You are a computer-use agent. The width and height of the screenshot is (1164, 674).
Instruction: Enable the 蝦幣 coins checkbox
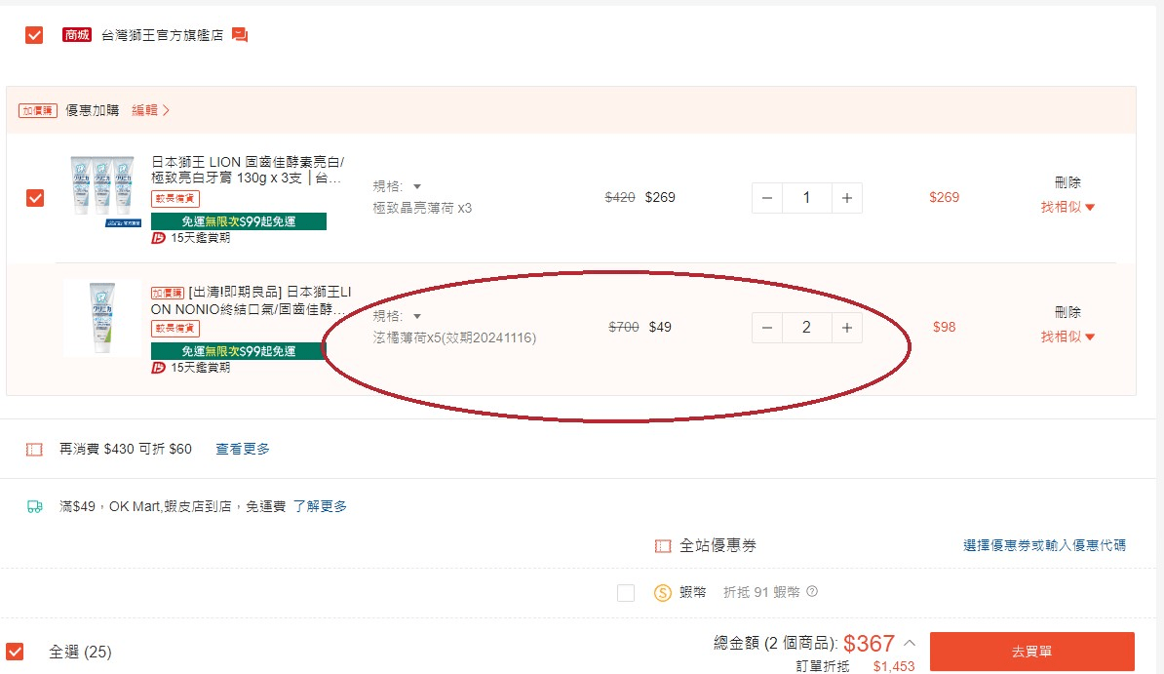625,592
